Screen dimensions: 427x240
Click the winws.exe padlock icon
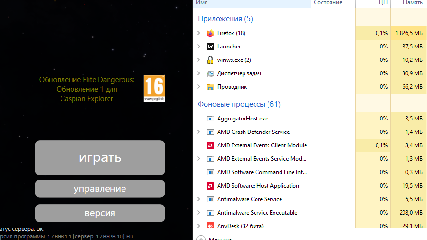[x=210, y=60]
